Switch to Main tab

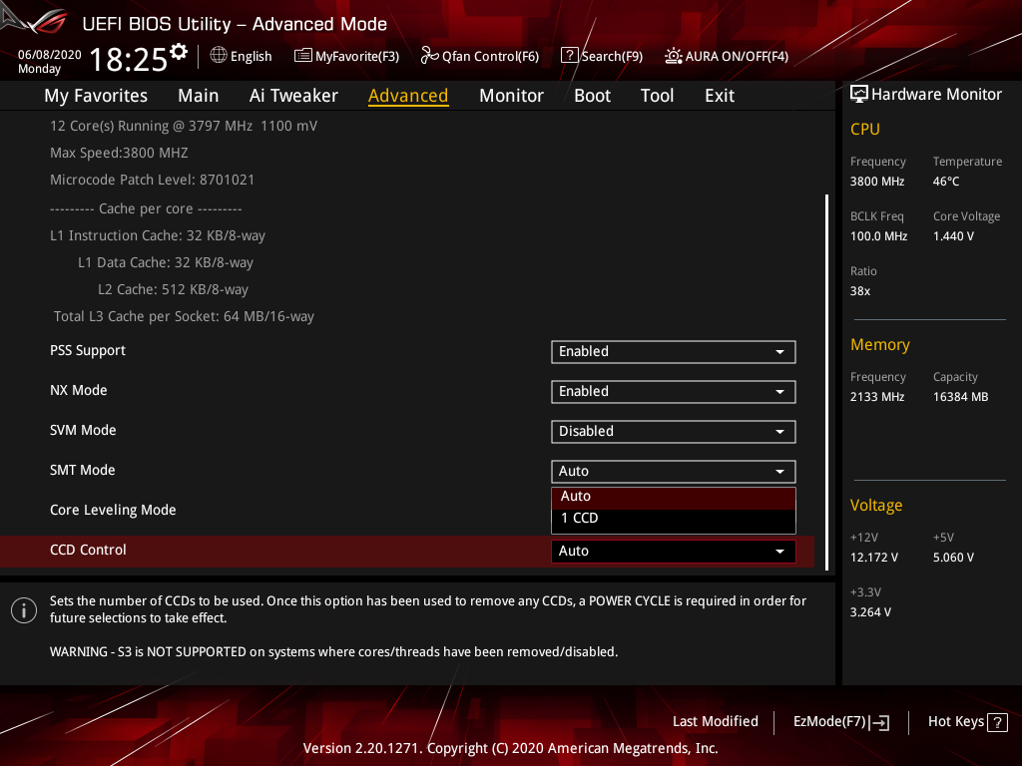pos(199,96)
